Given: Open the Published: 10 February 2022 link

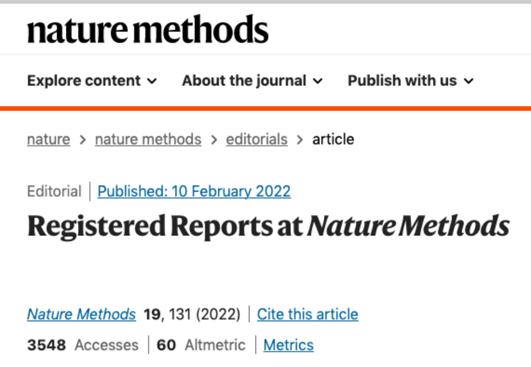Looking at the screenshot, I should 194,192.
